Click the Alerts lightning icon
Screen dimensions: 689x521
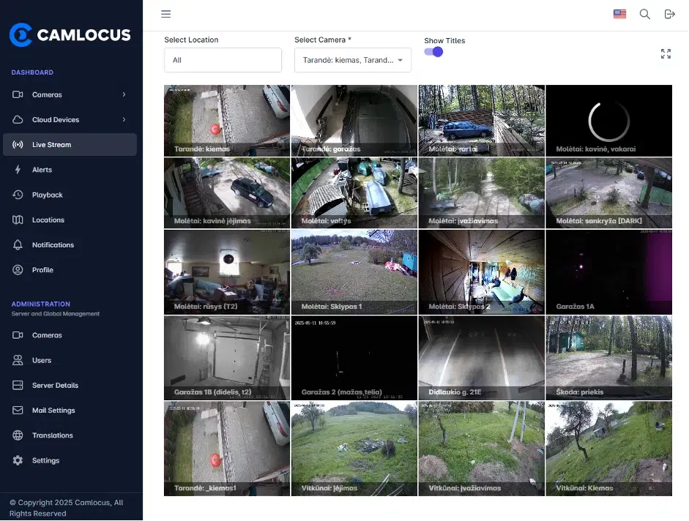pyautogui.click(x=16, y=169)
